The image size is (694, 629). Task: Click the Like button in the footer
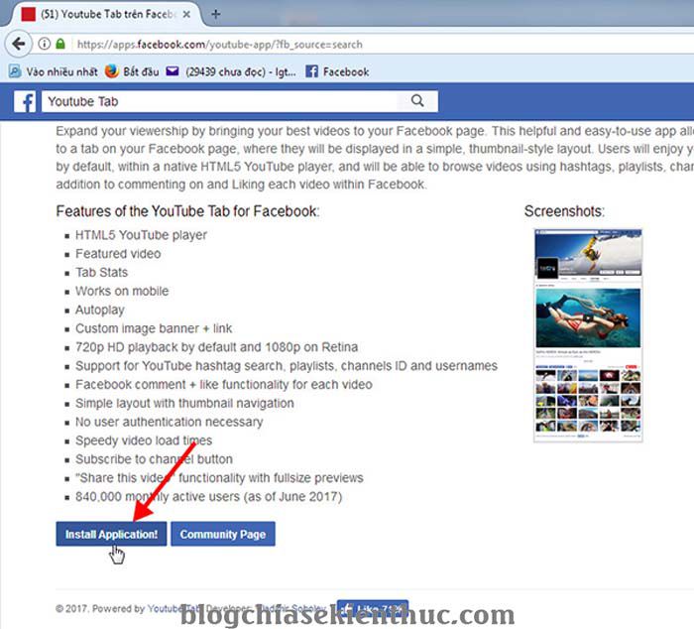point(372,609)
